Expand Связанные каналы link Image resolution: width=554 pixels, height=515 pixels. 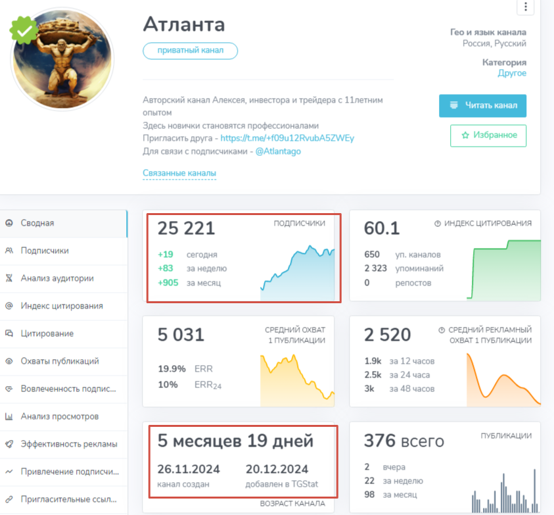[x=179, y=173]
